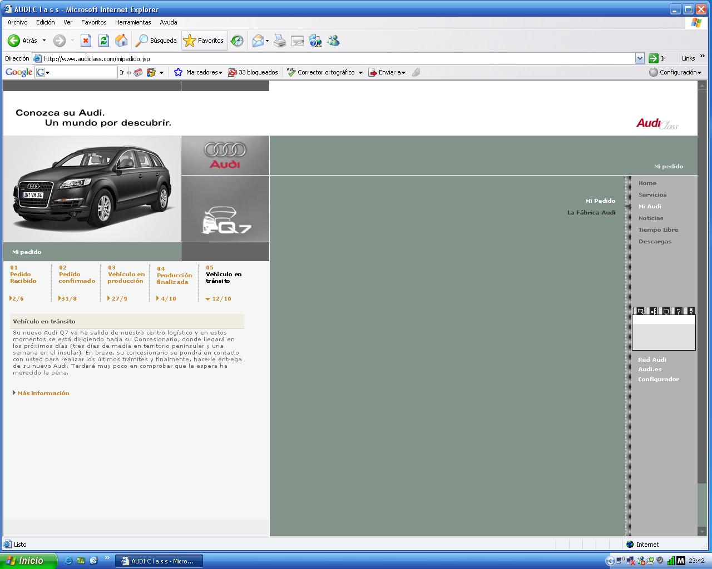Select step 04 Producción finalizada
Viewport: 712px width, 569px height.
click(174, 276)
